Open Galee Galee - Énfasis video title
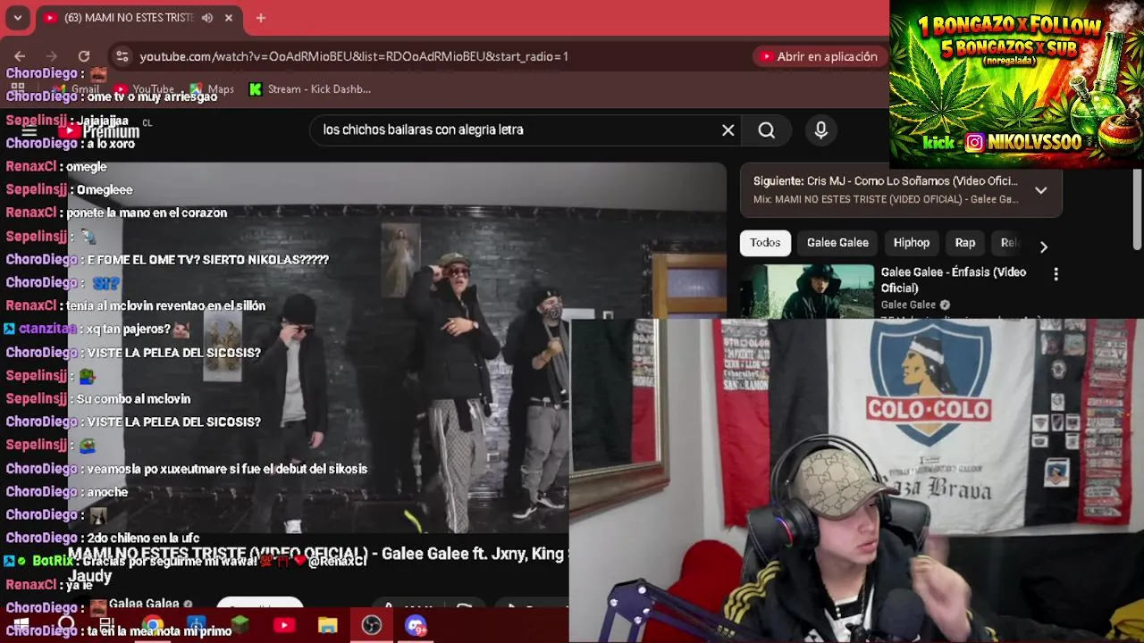Viewport: 1144px width, 643px height. [x=954, y=280]
